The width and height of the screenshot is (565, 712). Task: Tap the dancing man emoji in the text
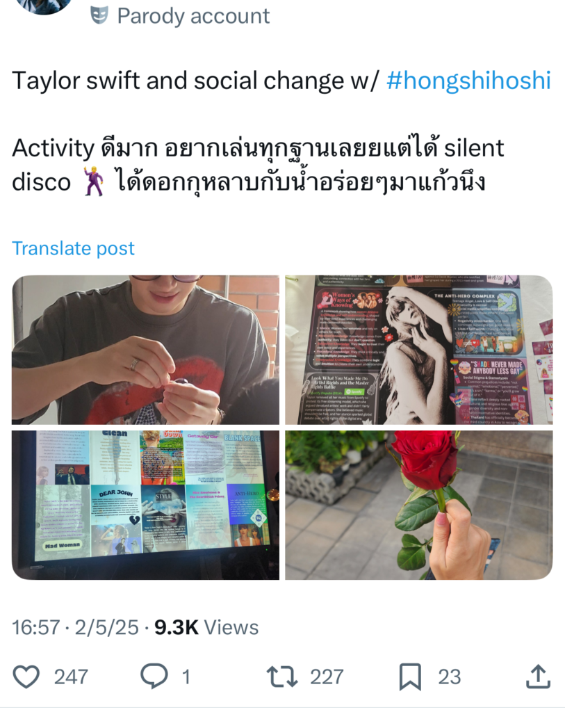pos(94,181)
